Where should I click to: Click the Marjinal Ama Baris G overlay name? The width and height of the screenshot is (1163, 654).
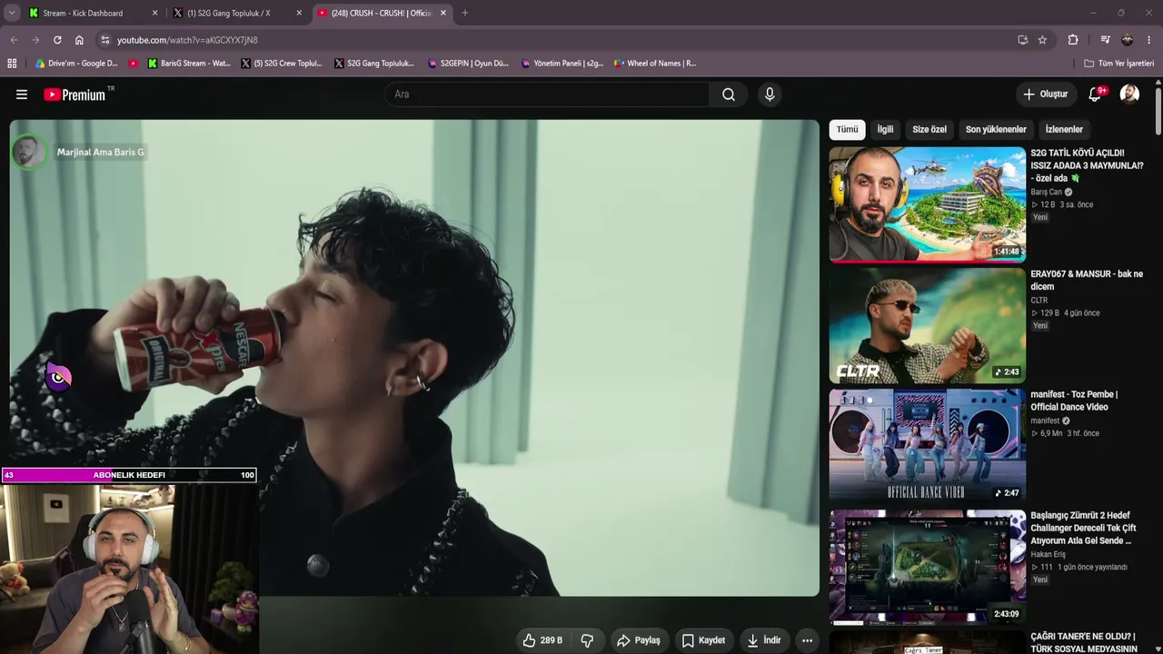[101, 153]
